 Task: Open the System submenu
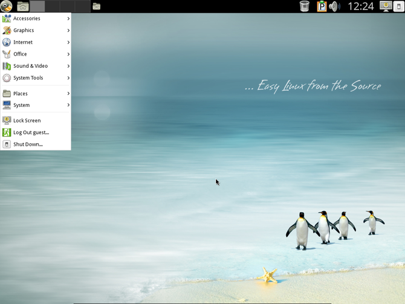(x=36, y=105)
